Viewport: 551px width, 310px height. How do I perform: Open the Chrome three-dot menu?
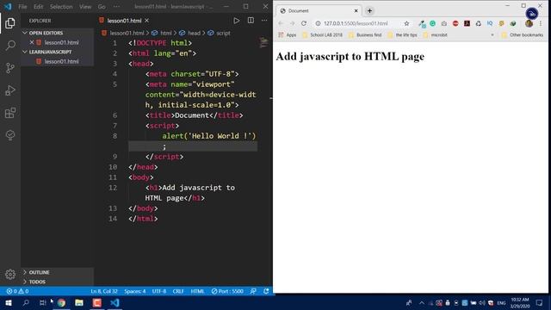coord(541,23)
